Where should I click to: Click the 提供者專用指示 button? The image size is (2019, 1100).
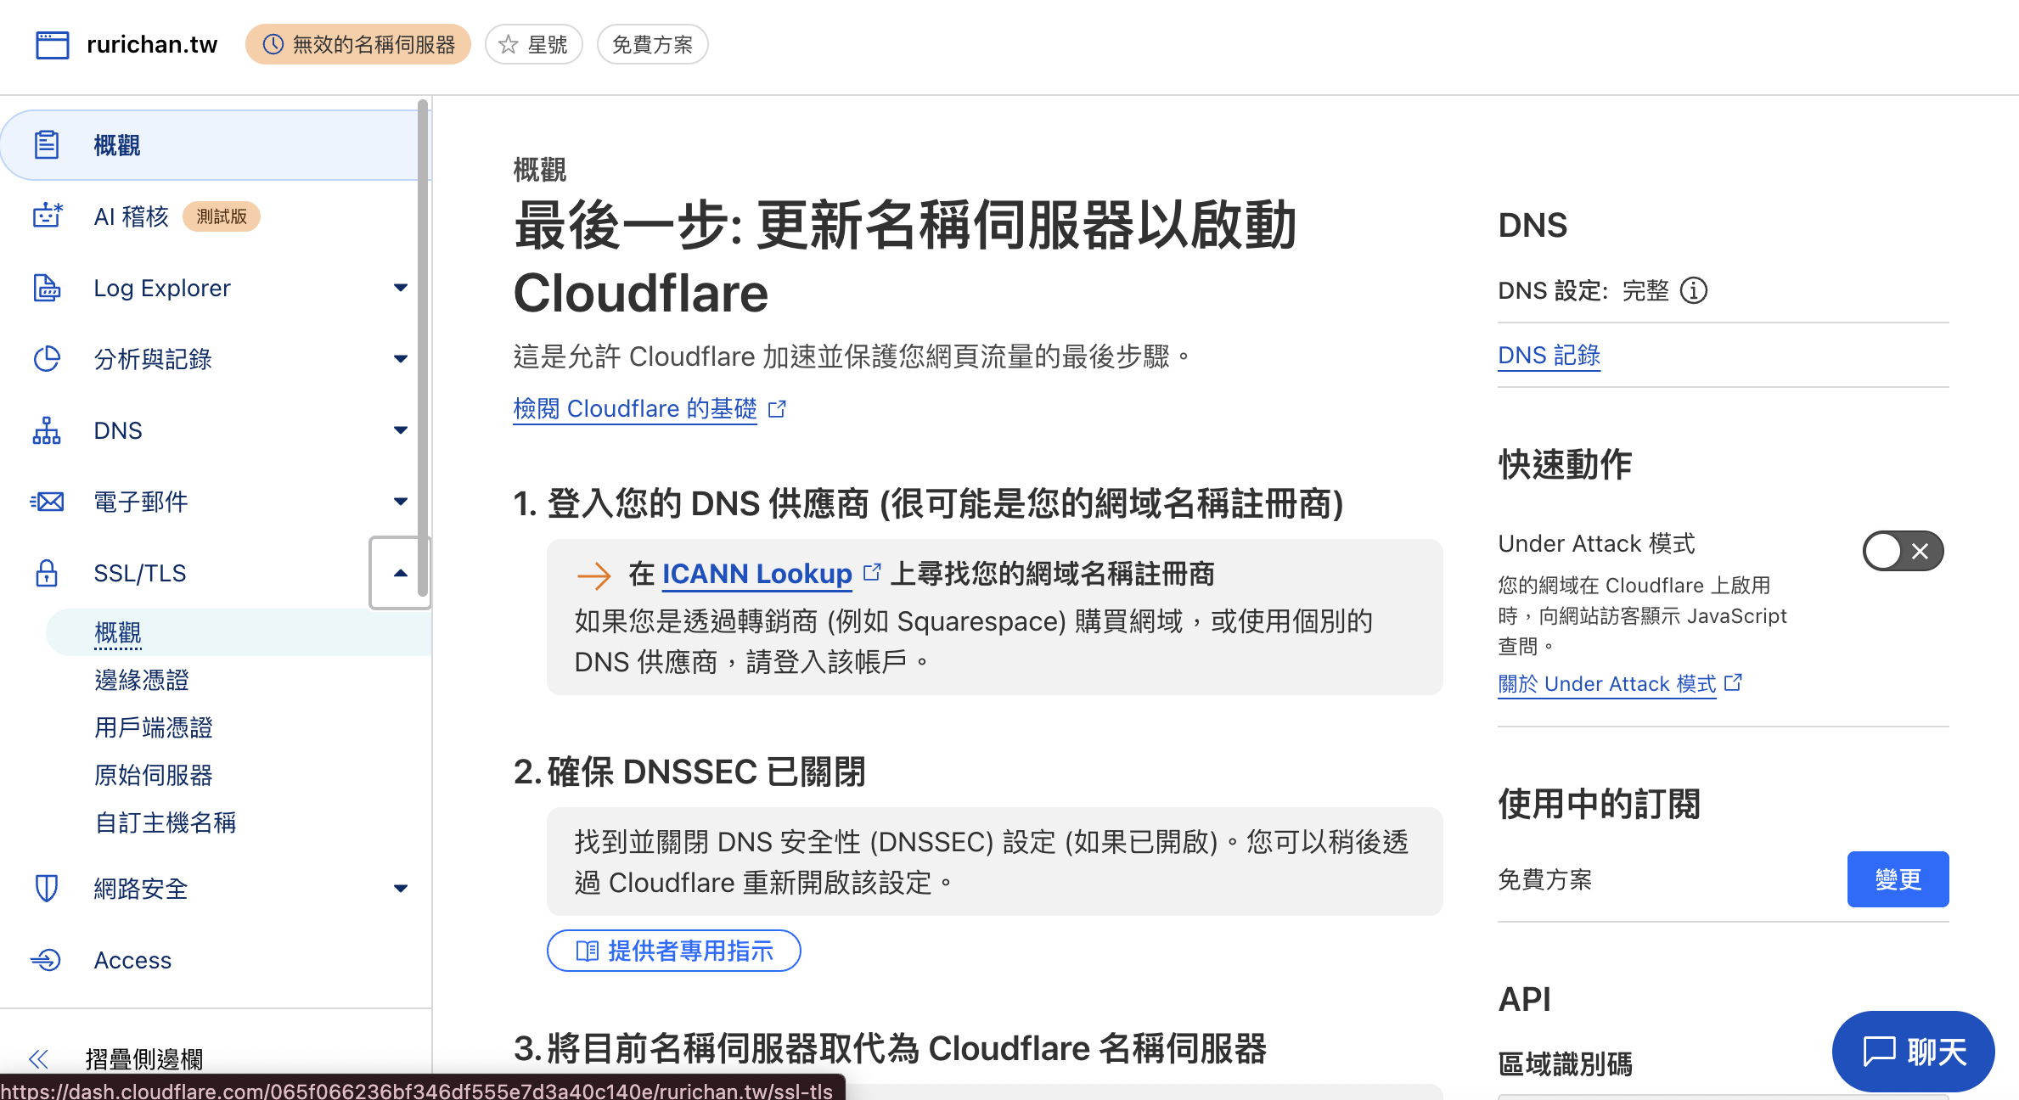[x=674, y=951]
